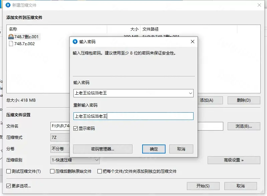Click the Bandizip logo in password dialog title
The height and width of the screenshot is (196, 267).
click(x=75, y=42)
